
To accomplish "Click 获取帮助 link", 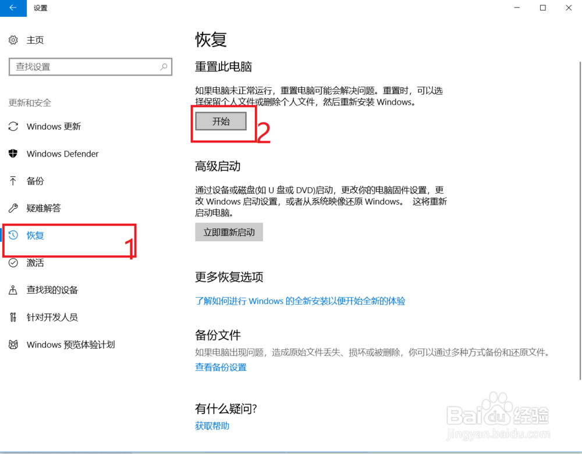I will [212, 426].
